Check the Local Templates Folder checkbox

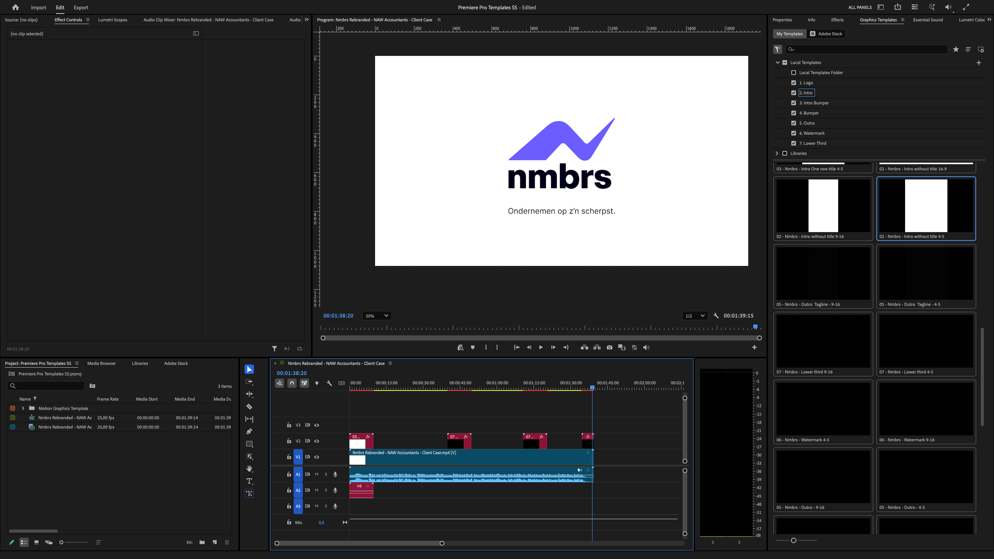pyautogui.click(x=794, y=73)
